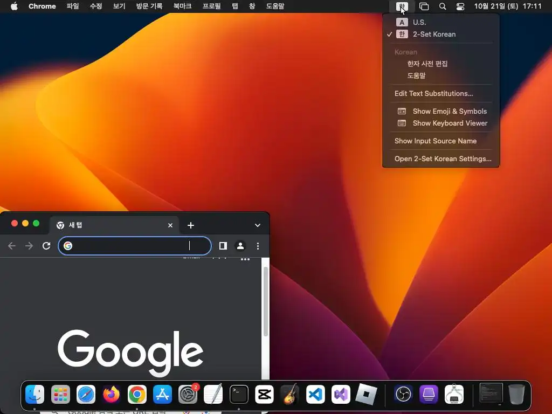Open the 창 menu

pyautogui.click(x=252, y=6)
